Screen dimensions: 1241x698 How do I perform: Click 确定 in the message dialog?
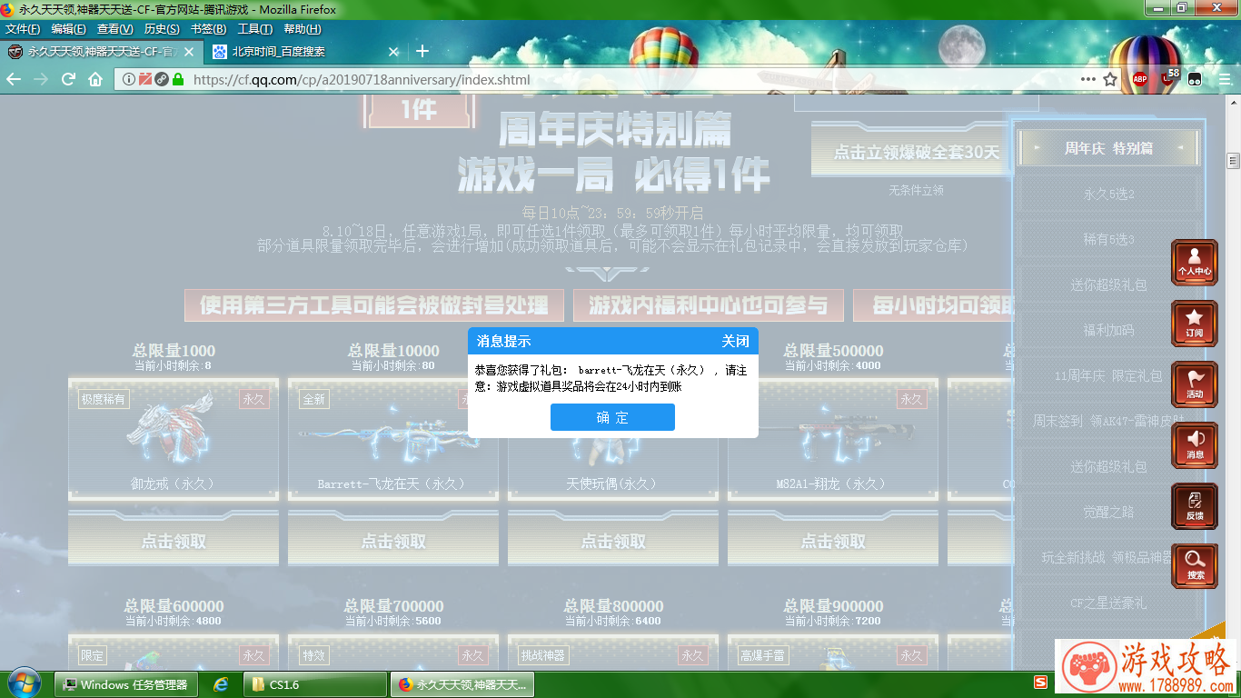point(612,417)
